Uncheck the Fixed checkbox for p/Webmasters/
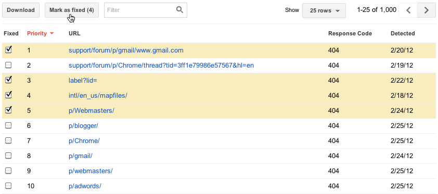The height and width of the screenshot is (194, 438). [x=9, y=110]
